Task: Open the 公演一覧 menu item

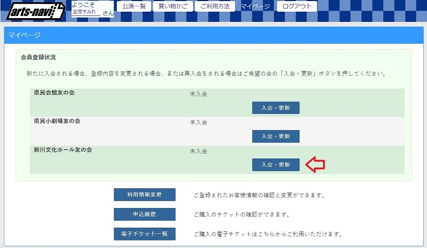Action: coord(134,6)
